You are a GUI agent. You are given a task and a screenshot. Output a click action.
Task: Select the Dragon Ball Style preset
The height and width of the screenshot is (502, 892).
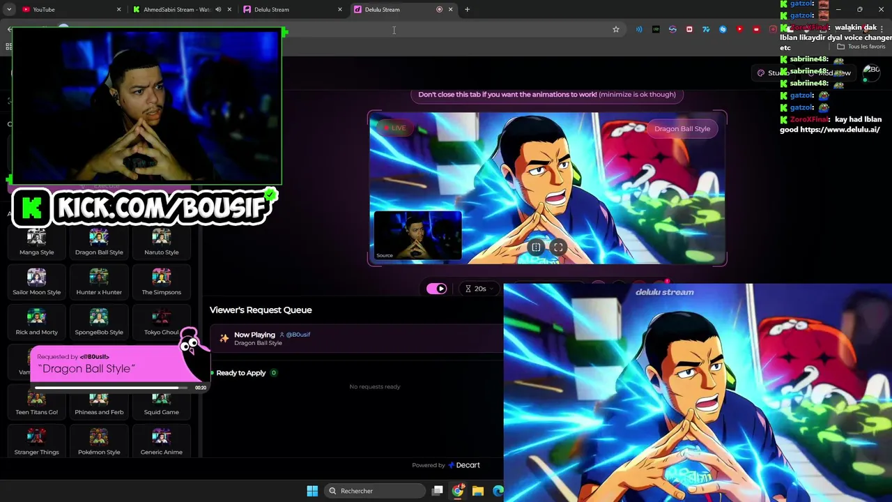click(x=99, y=243)
